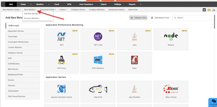Choose the Ruby on Rails icon

click(x=134, y=60)
